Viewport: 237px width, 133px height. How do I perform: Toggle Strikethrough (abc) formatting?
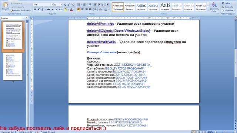[49, 9]
